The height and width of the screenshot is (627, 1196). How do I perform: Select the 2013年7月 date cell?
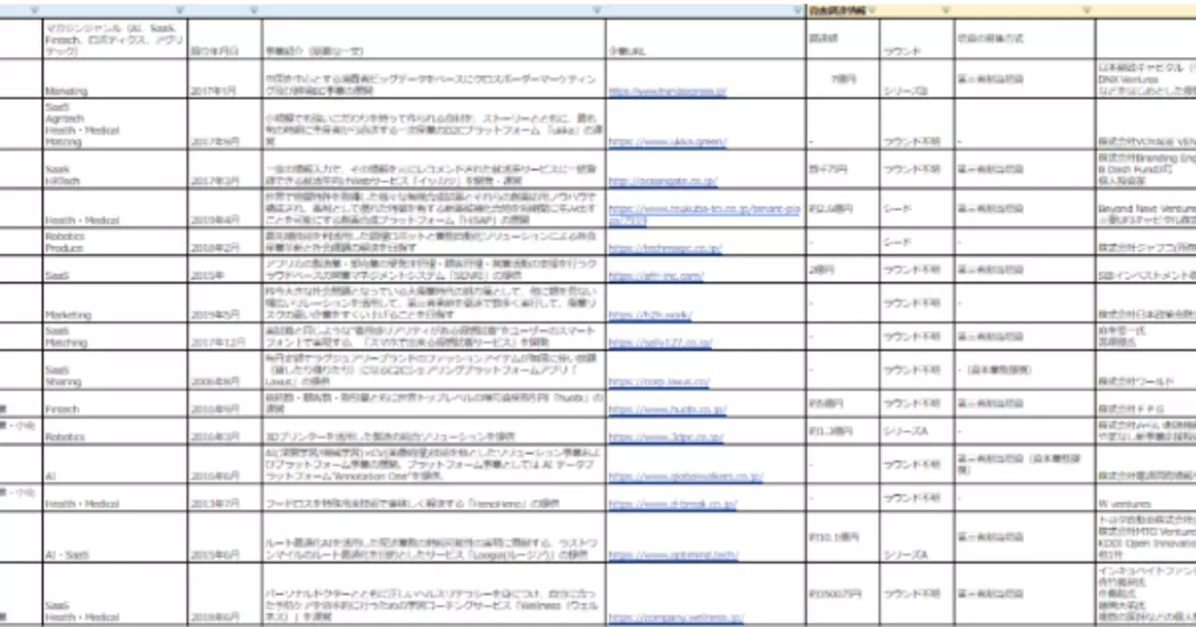coord(225,498)
